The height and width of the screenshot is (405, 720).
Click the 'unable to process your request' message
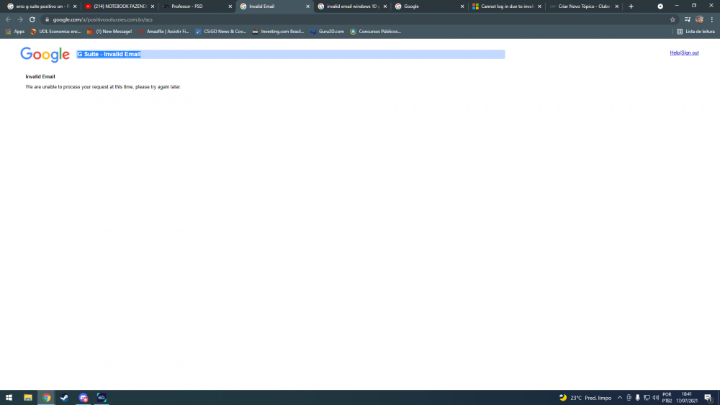pyautogui.click(x=103, y=87)
